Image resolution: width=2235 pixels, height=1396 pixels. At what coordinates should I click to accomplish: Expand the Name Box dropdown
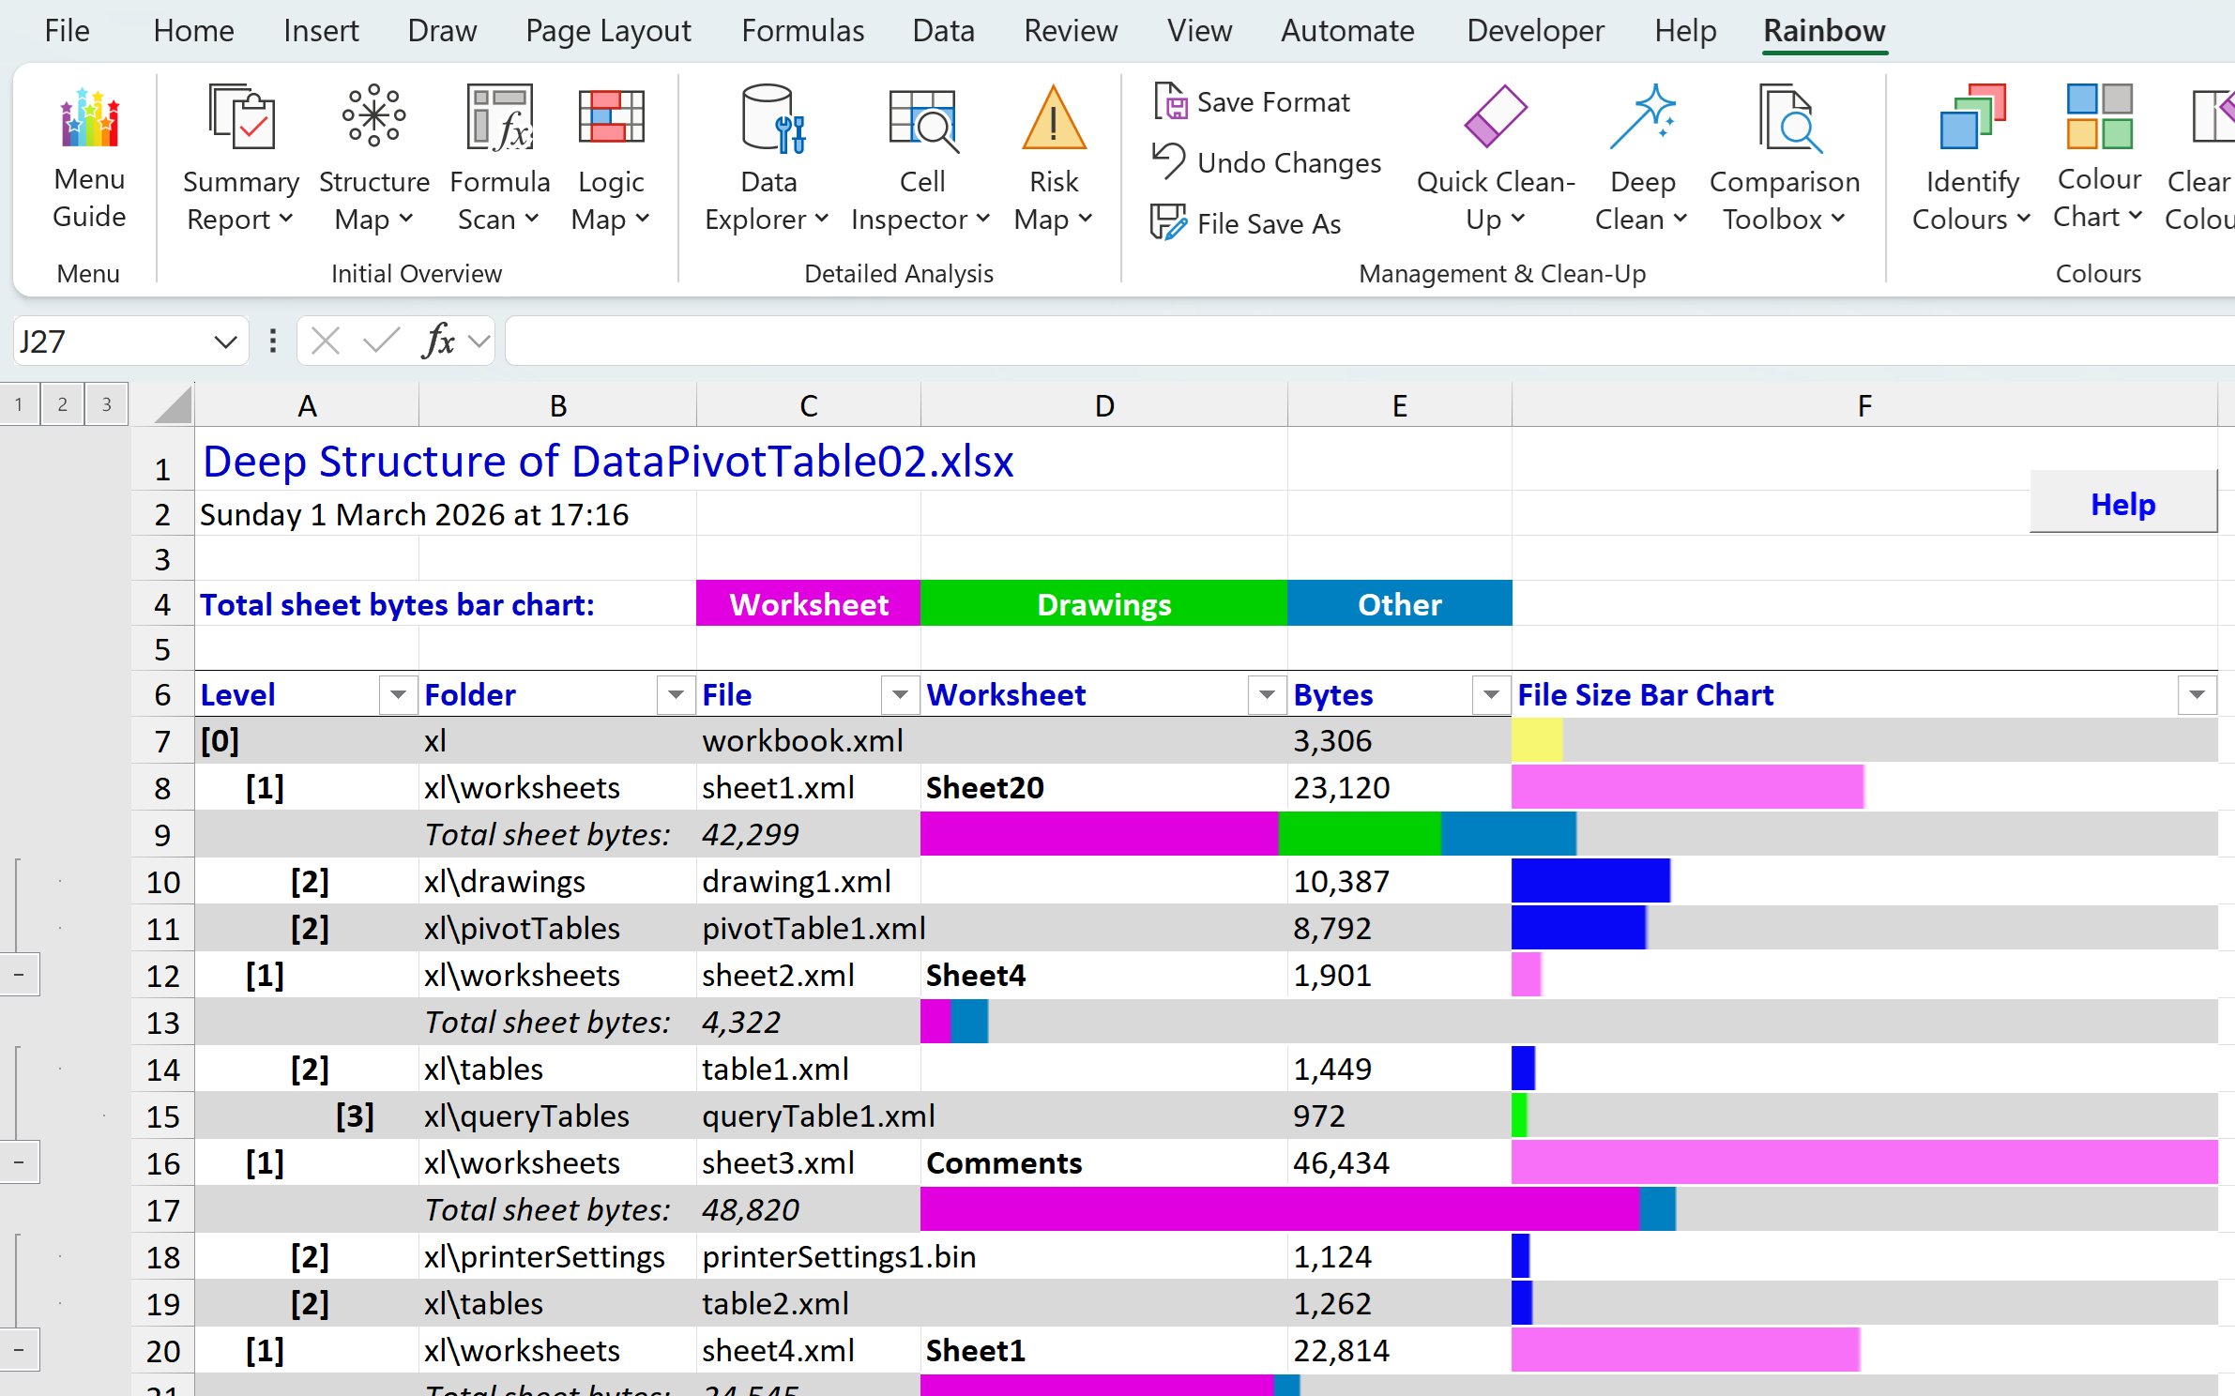coord(225,341)
